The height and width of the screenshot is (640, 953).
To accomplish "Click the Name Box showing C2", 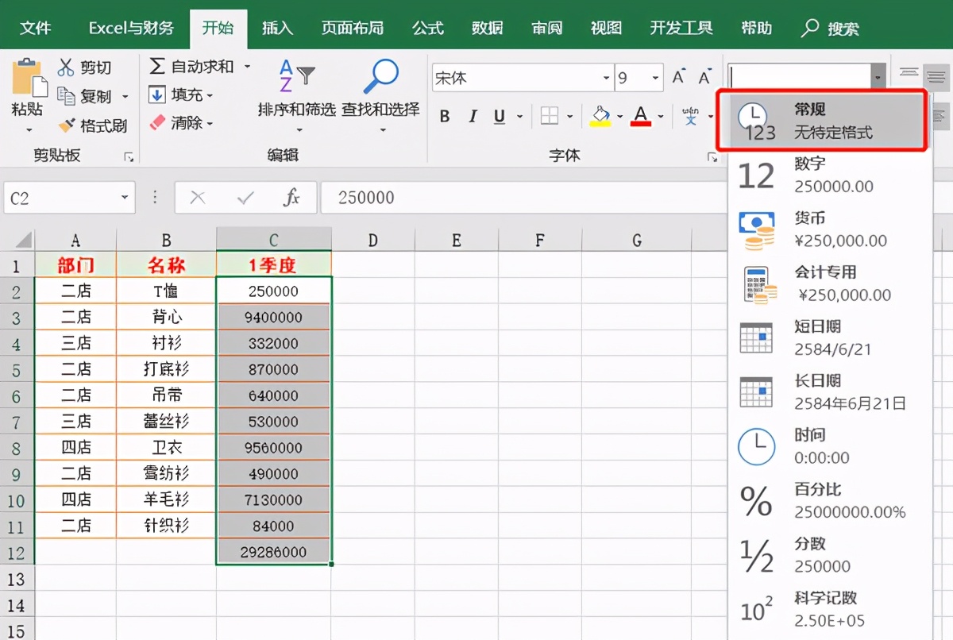I will click(60, 198).
